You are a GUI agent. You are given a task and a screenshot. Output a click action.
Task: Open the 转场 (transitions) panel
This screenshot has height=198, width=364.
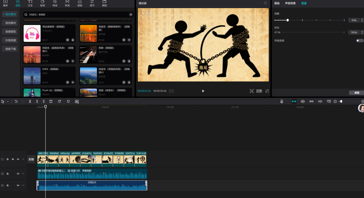point(67,3)
